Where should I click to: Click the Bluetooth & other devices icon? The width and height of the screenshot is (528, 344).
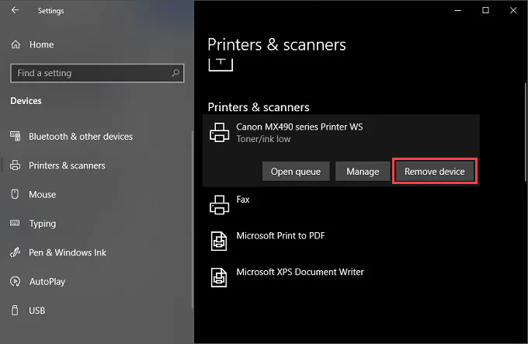(15, 137)
